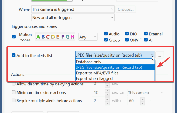Disable the Audio trigger source
The image size is (177, 113).
pyautogui.click(x=106, y=34)
